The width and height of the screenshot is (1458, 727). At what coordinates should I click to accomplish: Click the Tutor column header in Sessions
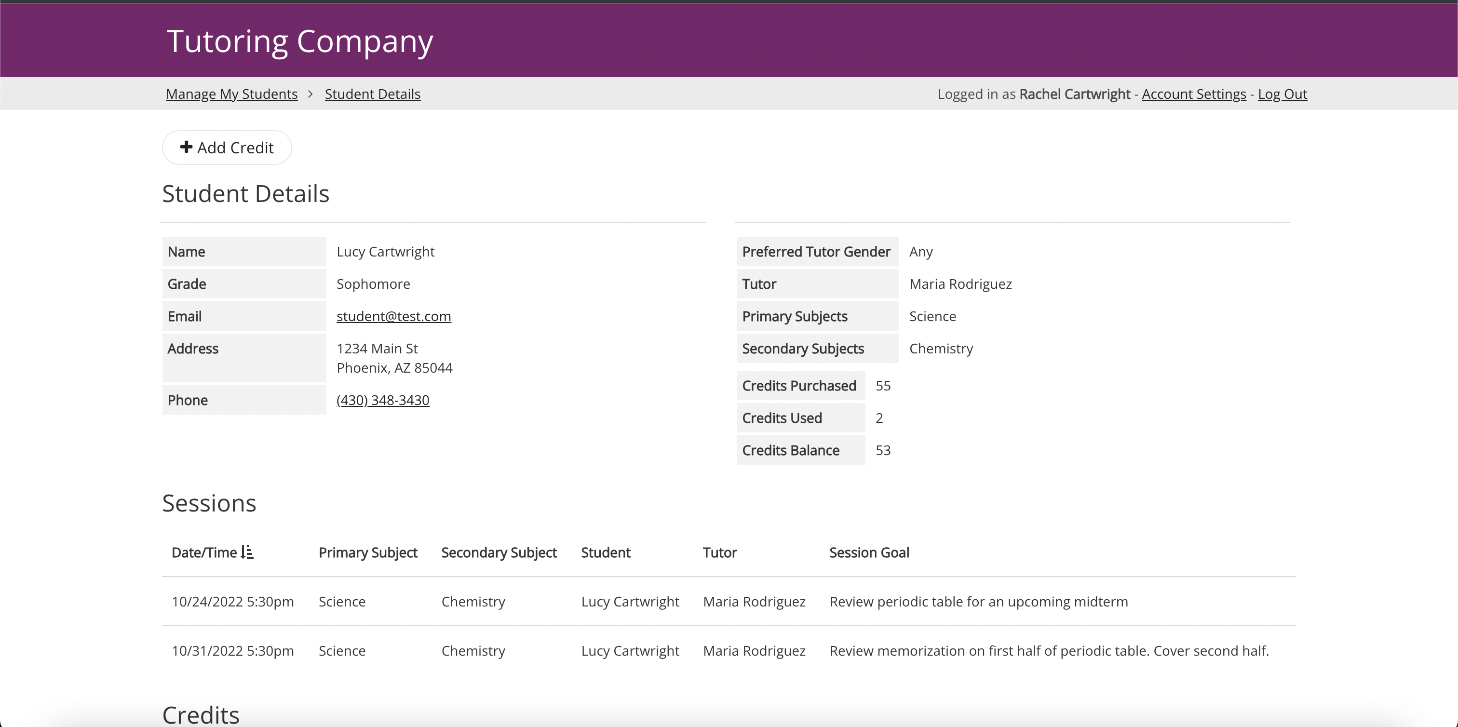click(x=719, y=552)
